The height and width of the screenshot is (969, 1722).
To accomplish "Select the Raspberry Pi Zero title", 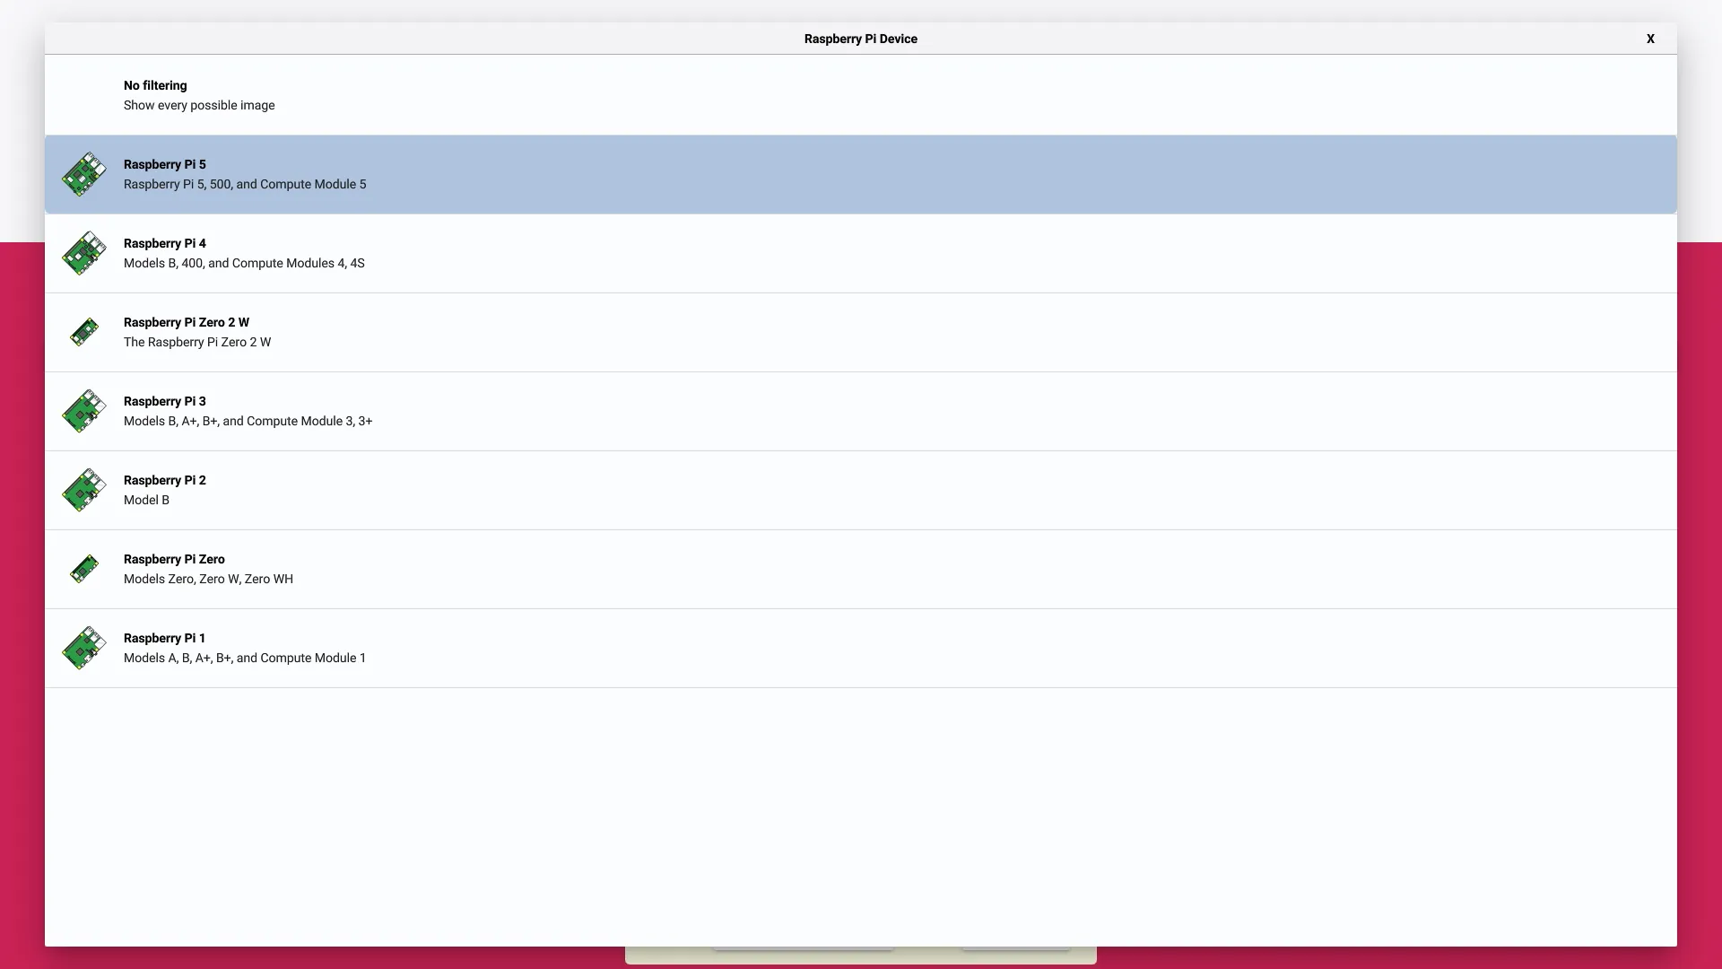I will [x=174, y=559].
